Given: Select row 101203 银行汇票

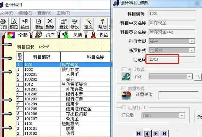Looking at the screenshot, I should pyautogui.click(x=63, y=99).
